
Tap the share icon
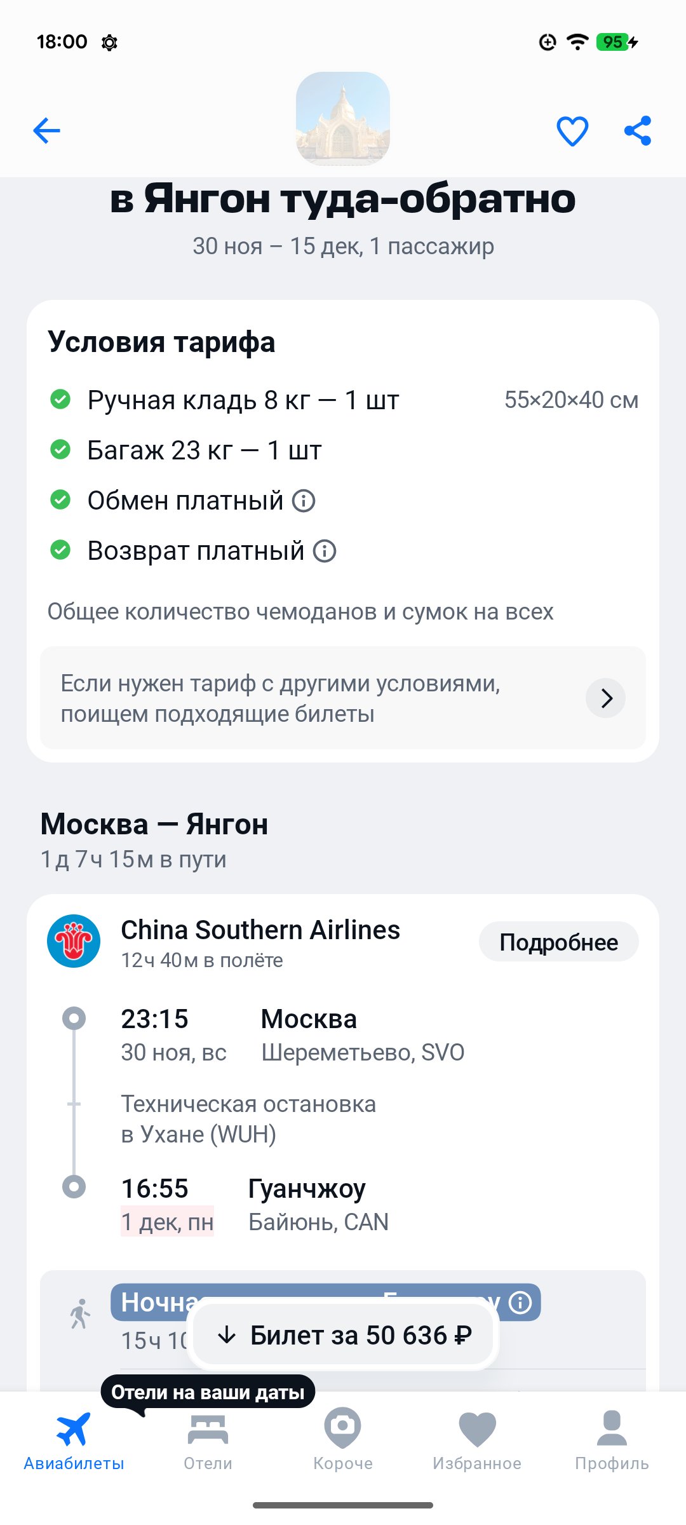click(x=638, y=131)
